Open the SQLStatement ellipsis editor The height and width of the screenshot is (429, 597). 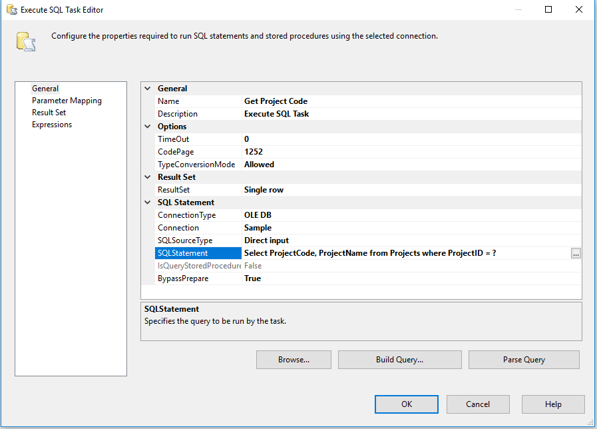click(x=576, y=253)
